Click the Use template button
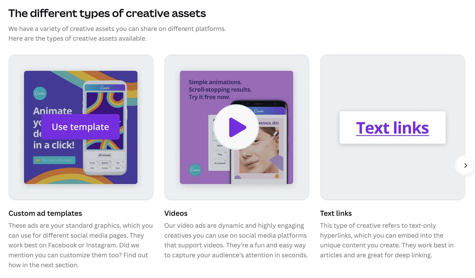The height and width of the screenshot is (278, 475). [x=80, y=127]
